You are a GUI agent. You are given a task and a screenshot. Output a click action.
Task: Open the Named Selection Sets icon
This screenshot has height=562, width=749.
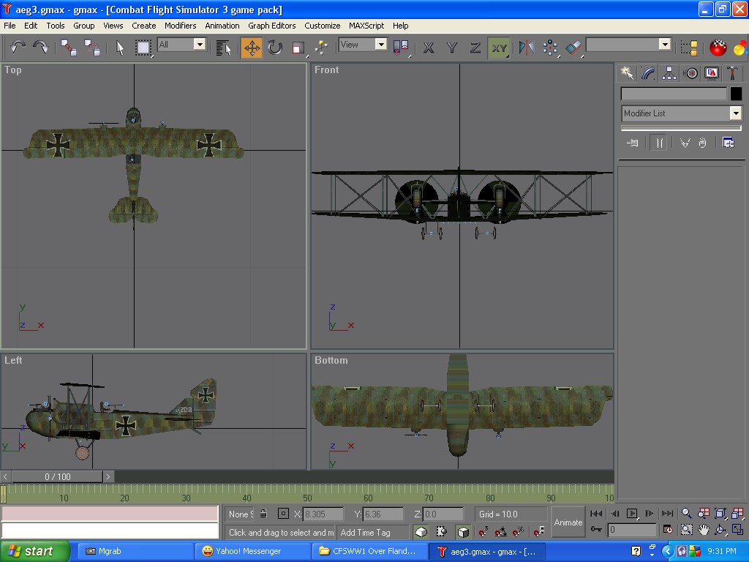click(689, 48)
